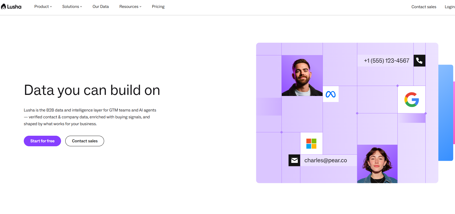Click the headline Data you can build on
Image resolution: width=455 pixels, height=214 pixels.
[92, 90]
